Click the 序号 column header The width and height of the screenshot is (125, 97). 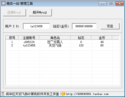[x=12, y=38]
